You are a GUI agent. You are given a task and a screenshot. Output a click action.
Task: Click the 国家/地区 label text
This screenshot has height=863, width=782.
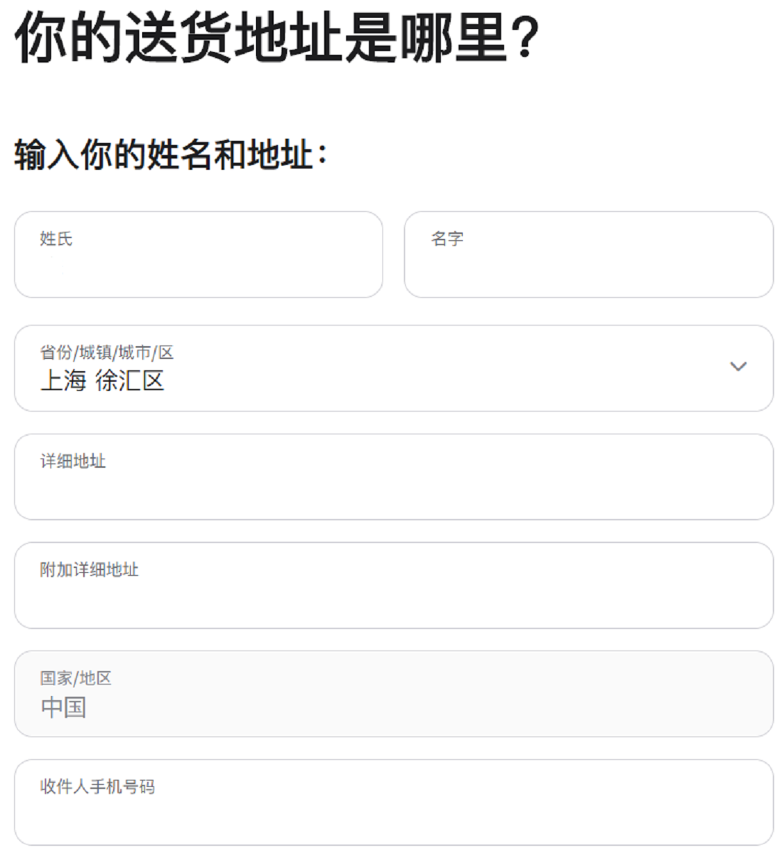tap(75, 678)
